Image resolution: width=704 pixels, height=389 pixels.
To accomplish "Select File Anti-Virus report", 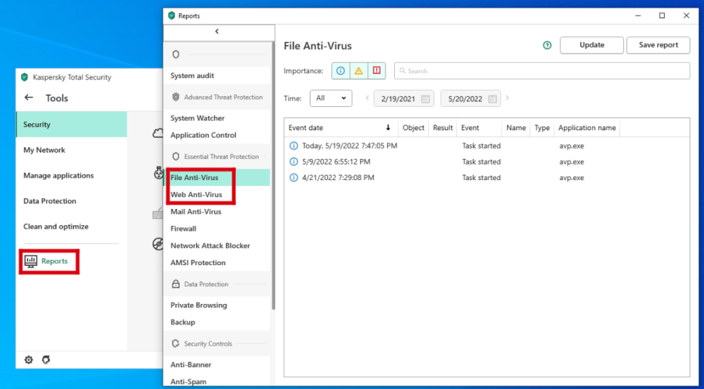I will [194, 178].
